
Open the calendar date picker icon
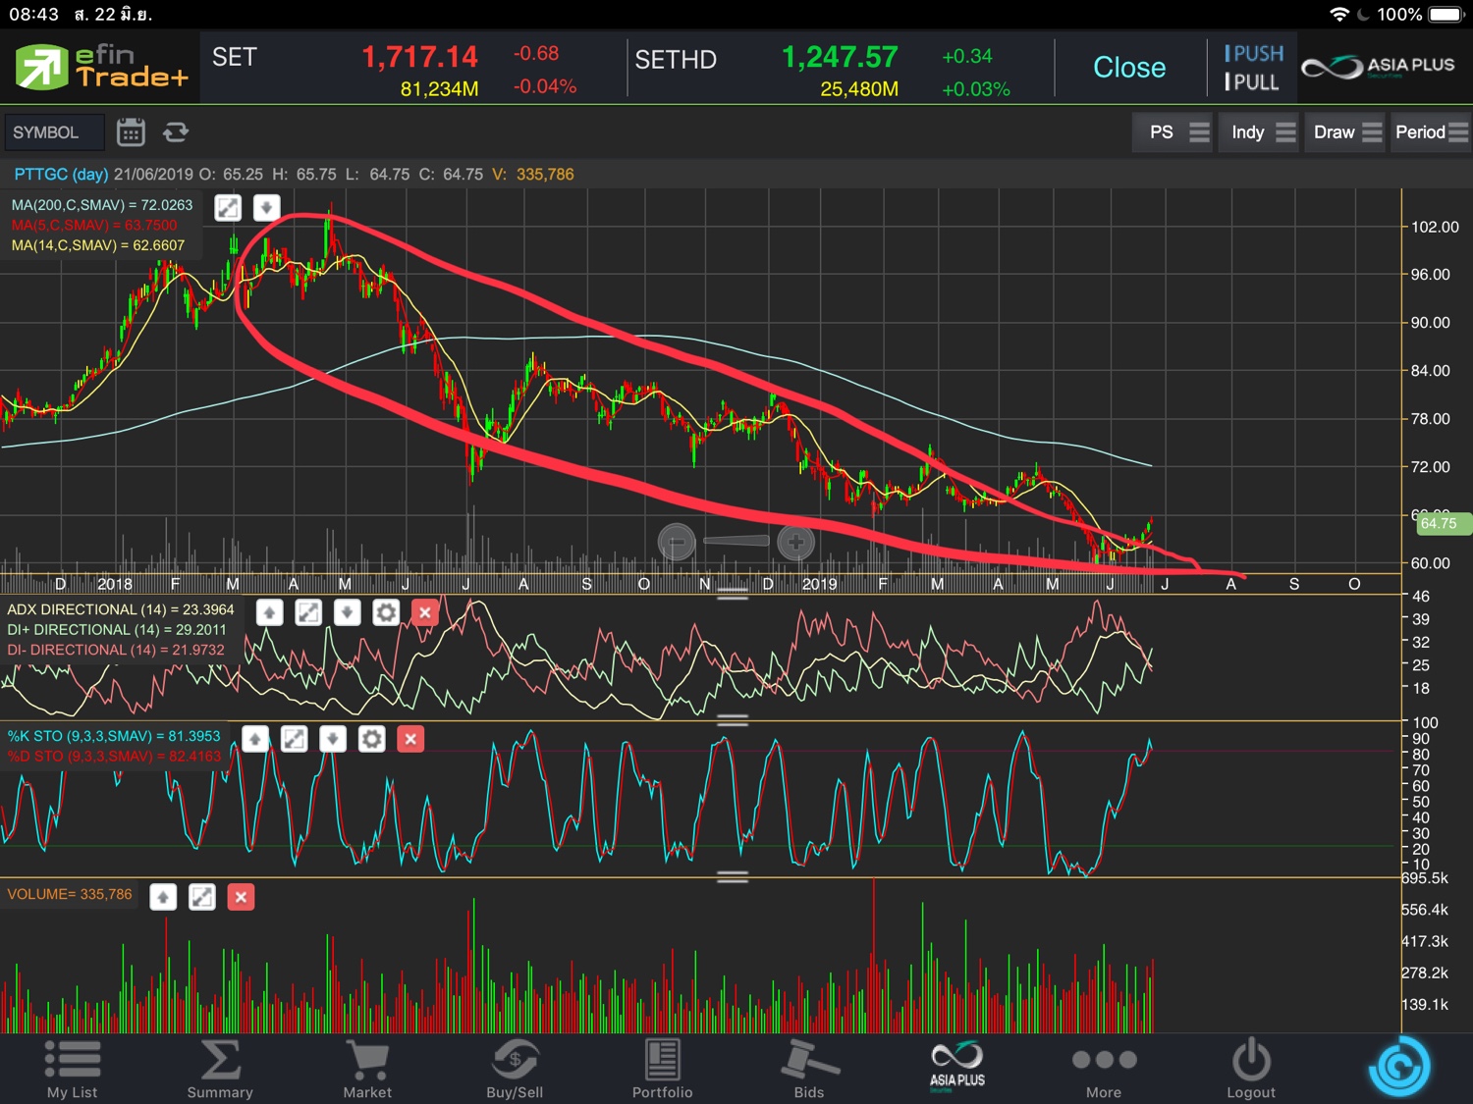point(131,131)
